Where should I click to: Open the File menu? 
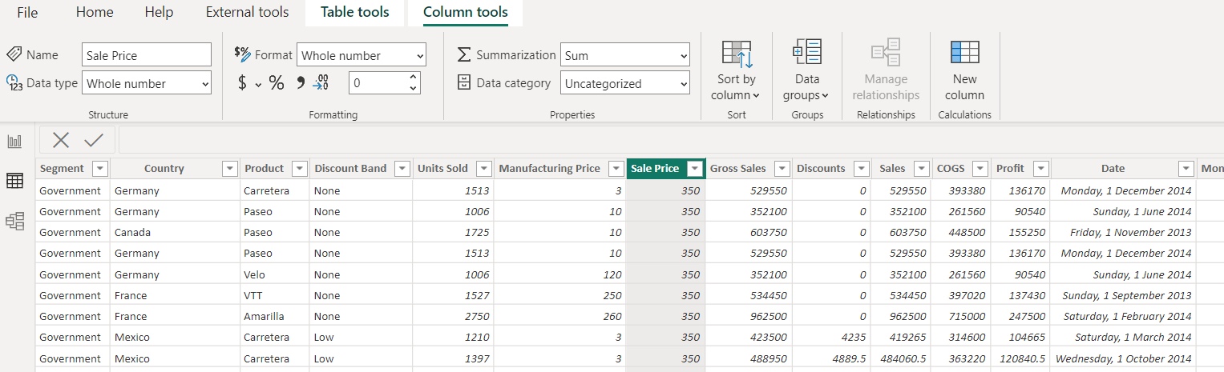(x=27, y=12)
